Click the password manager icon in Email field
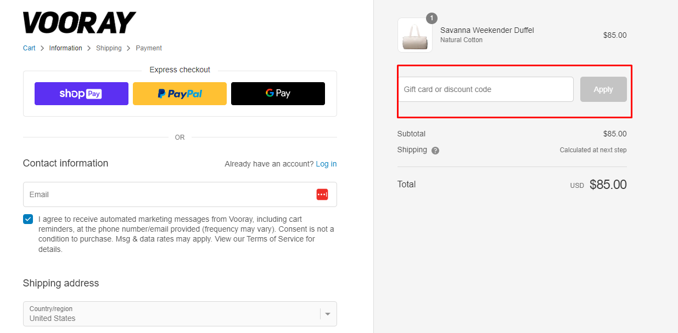This screenshot has height=333, width=678. (x=322, y=194)
